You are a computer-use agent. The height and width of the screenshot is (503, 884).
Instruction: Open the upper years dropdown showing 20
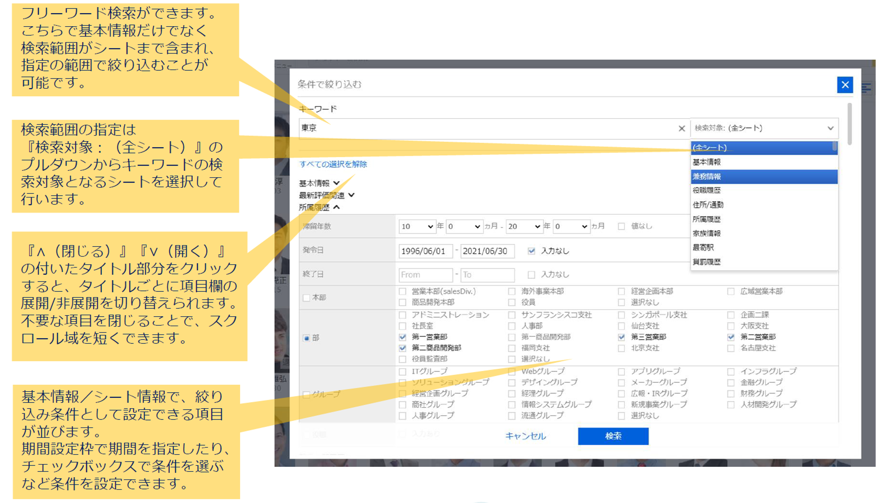click(x=524, y=227)
